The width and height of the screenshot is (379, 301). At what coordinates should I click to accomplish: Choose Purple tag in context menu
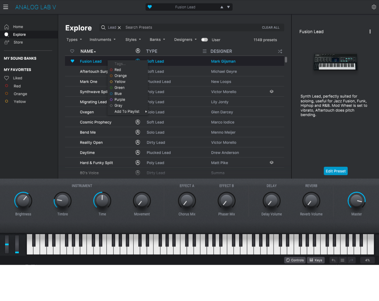128,100
